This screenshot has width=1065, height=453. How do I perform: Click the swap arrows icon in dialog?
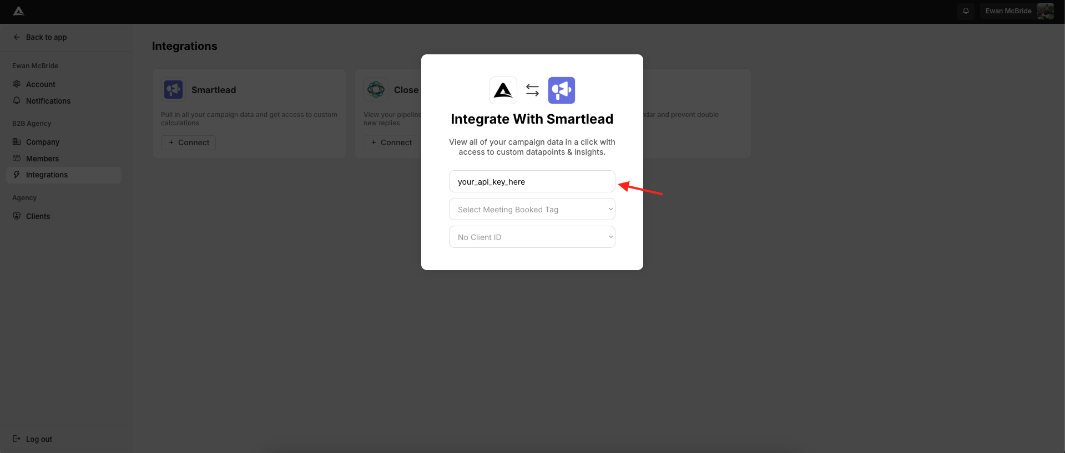532,90
